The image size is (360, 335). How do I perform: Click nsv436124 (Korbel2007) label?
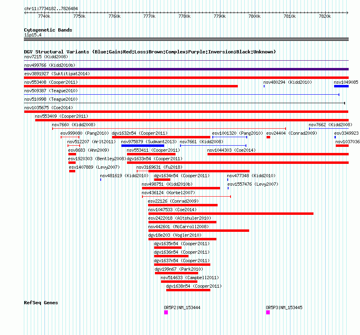pos(169,193)
